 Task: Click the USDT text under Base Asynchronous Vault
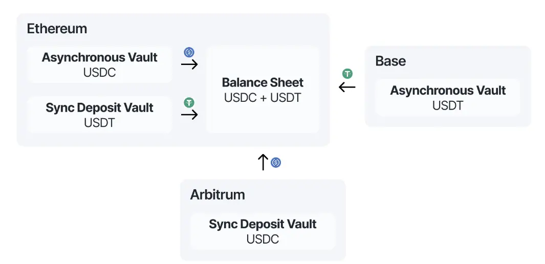(x=448, y=105)
